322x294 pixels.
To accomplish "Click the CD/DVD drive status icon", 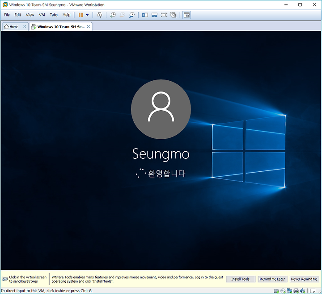I will point(283,291).
